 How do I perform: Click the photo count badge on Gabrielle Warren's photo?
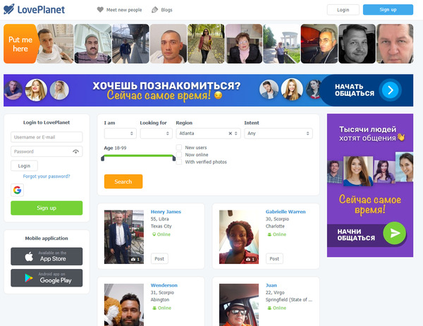[x=250, y=259]
